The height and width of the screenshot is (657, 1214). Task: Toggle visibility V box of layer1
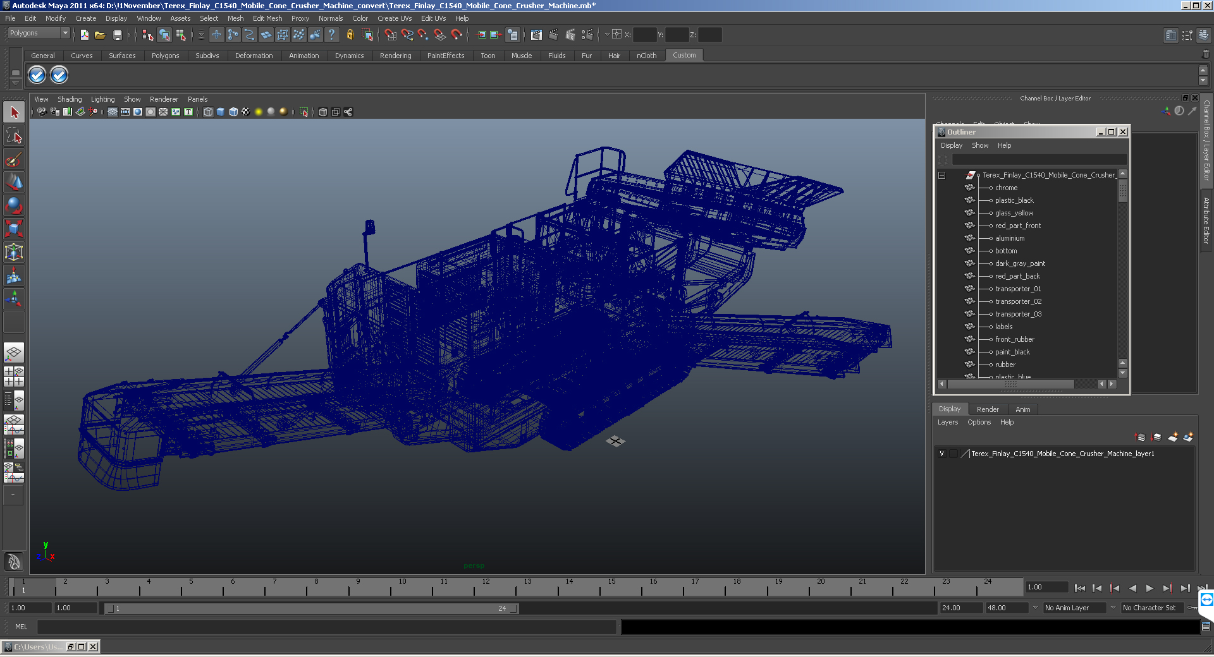coord(941,454)
